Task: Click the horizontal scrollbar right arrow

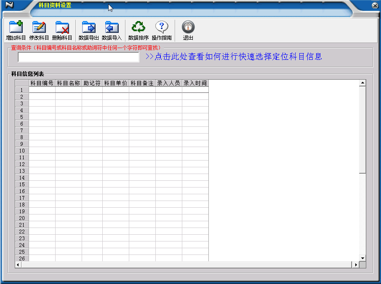Action: tap(356, 265)
